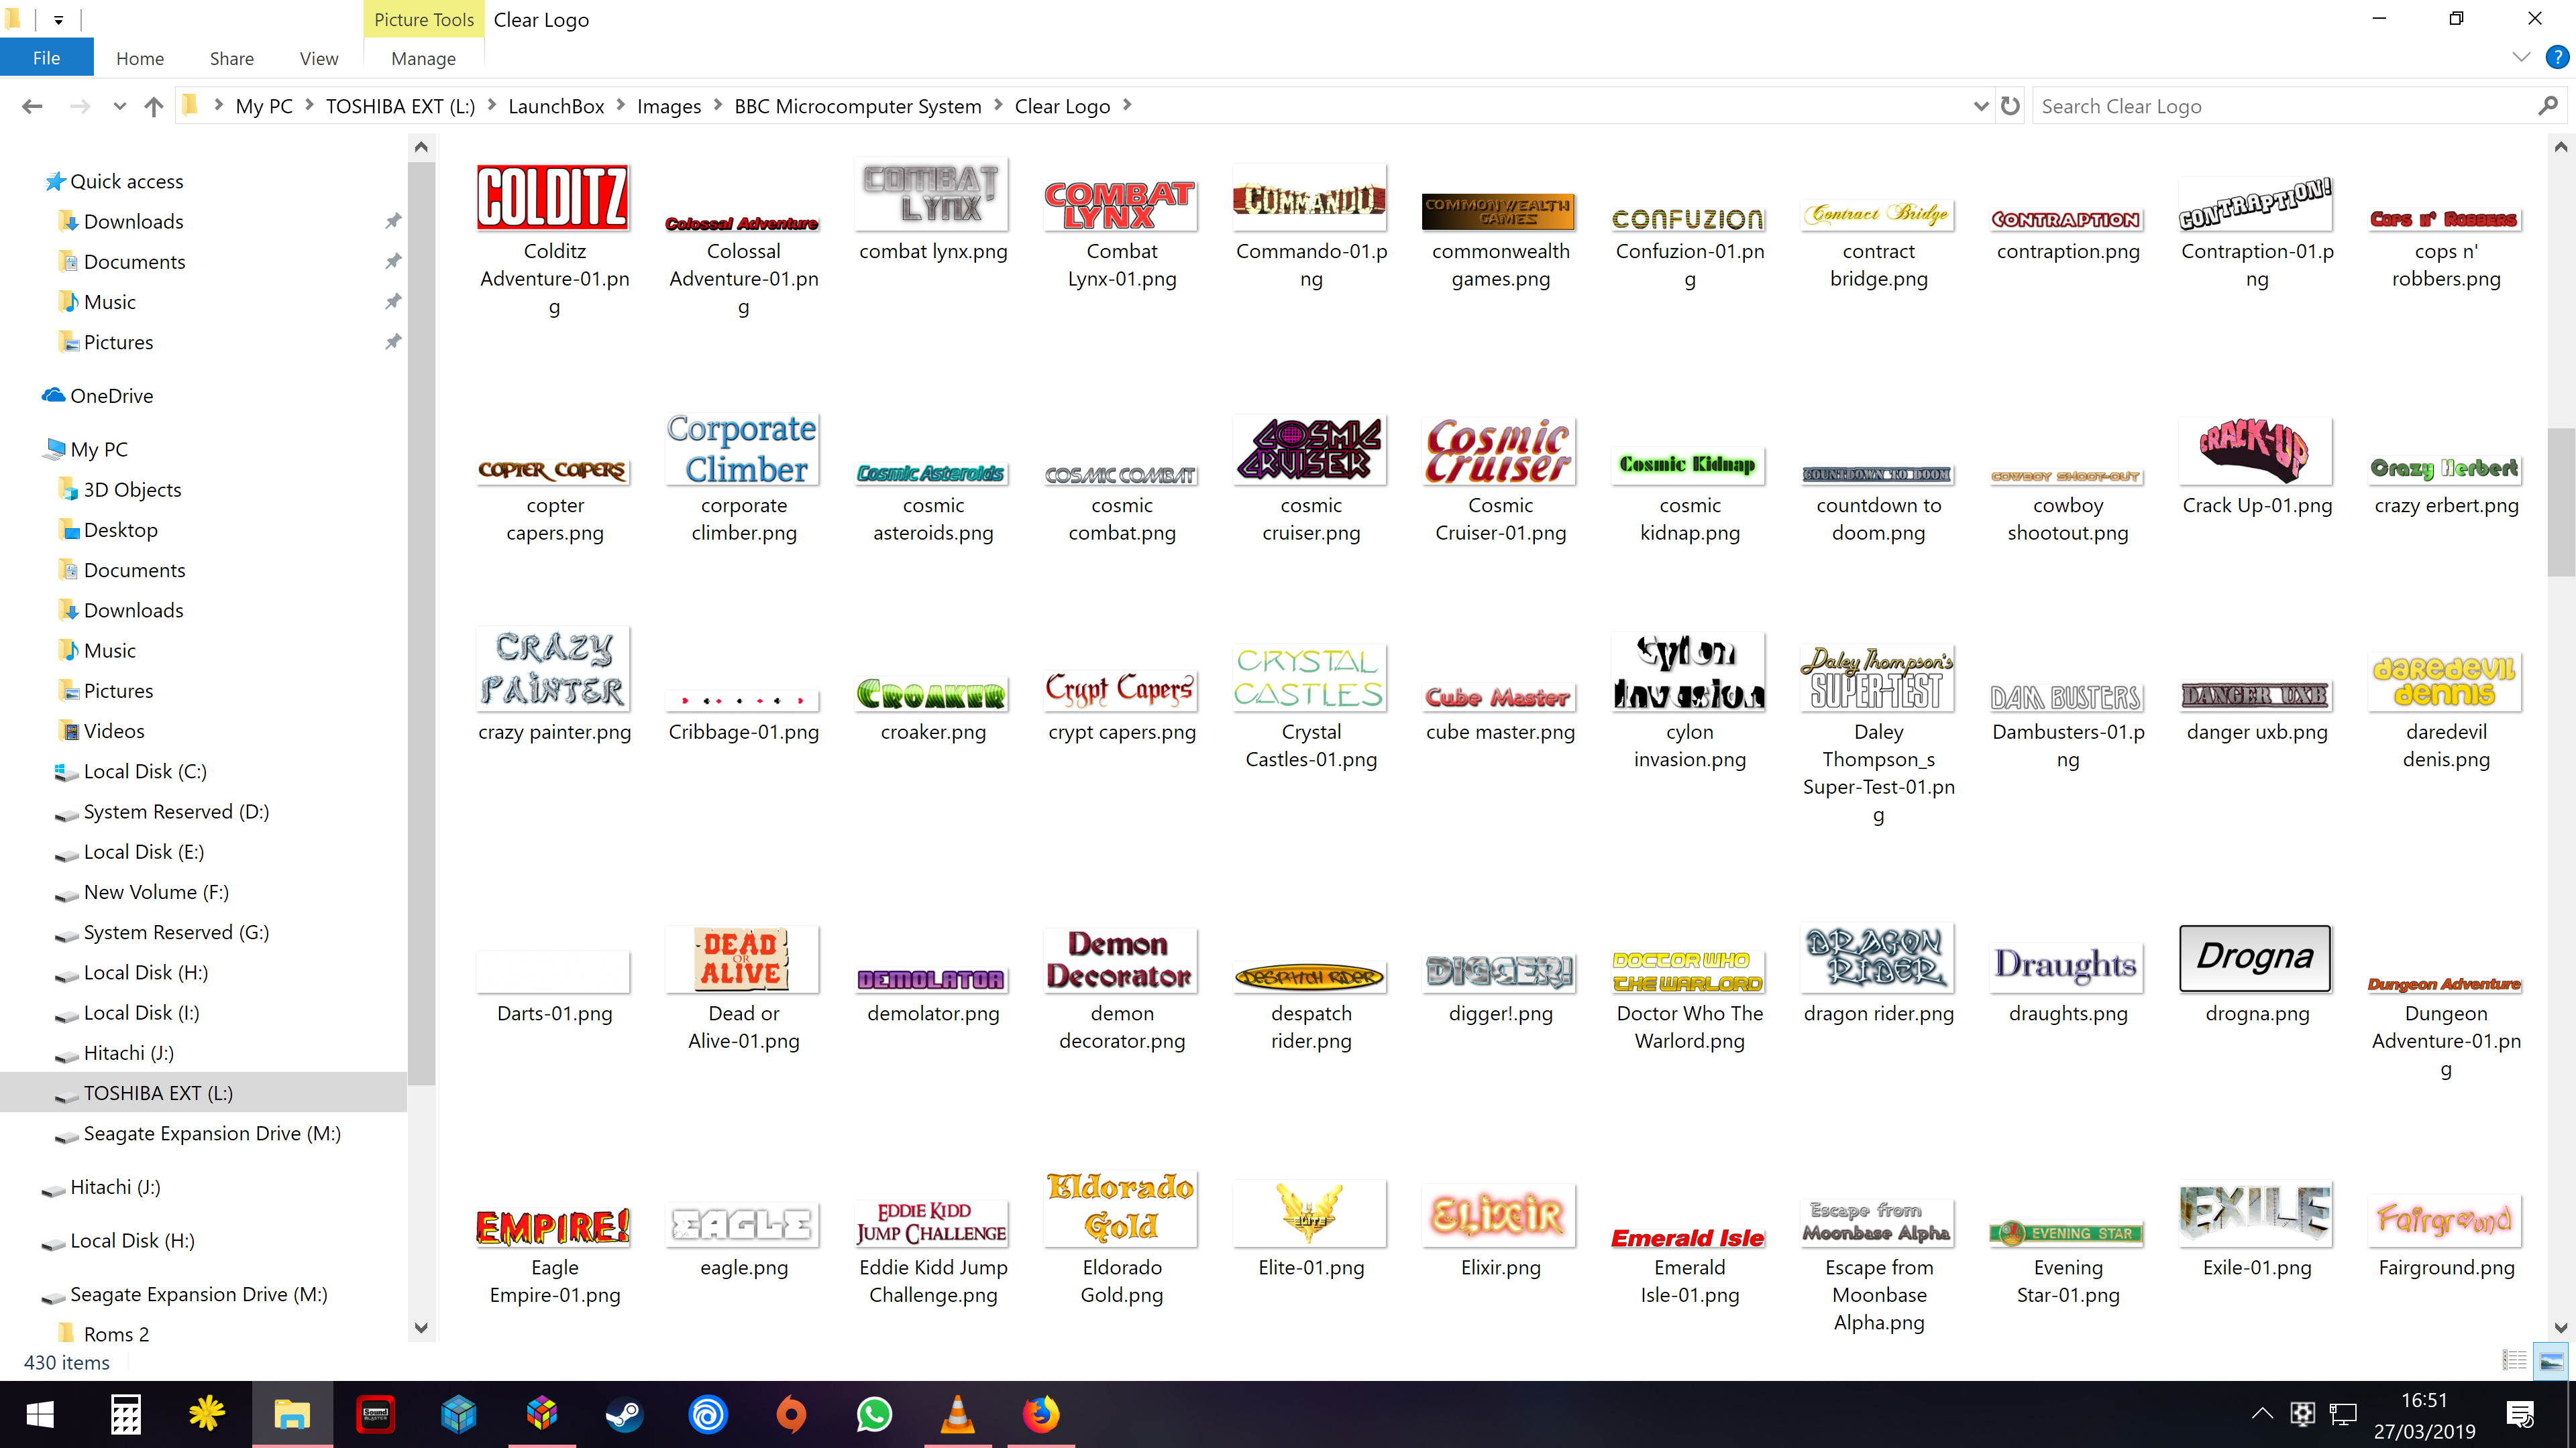Select drogna.png thumbnail
Image resolution: width=2576 pixels, height=1448 pixels.
tap(2256, 959)
